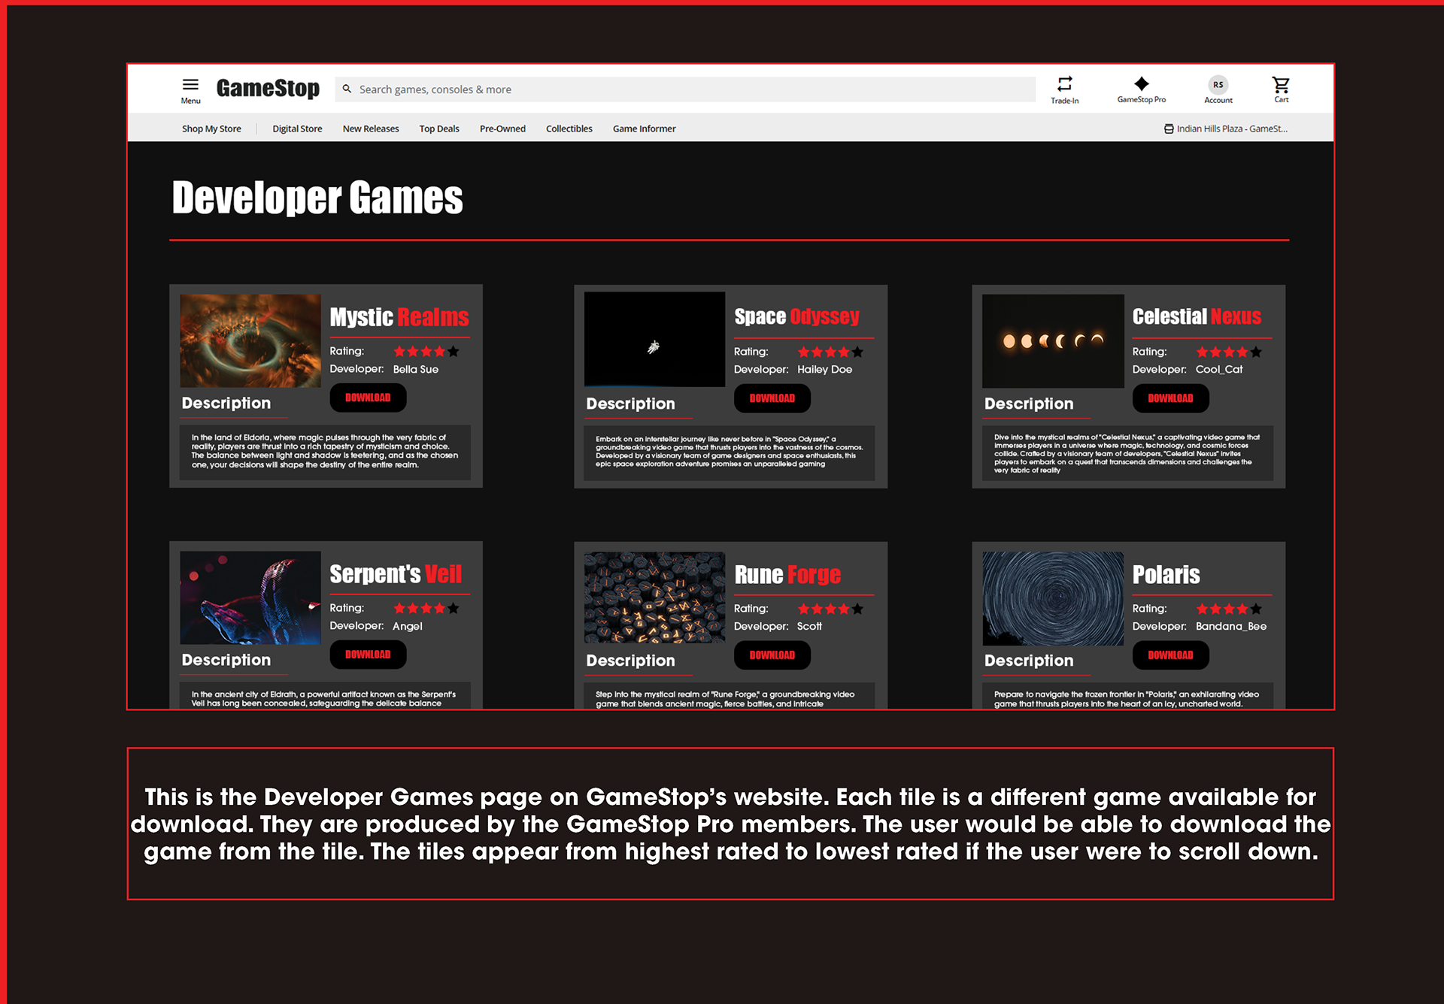This screenshot has width=1444, height=1004.
Task: Click developer name Bella Sue
Action: coord(415,369)
